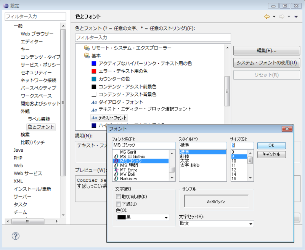Click the left tree フィルター入力 field
The height and width of the screenshot is (250, 305).
[35, 16]
